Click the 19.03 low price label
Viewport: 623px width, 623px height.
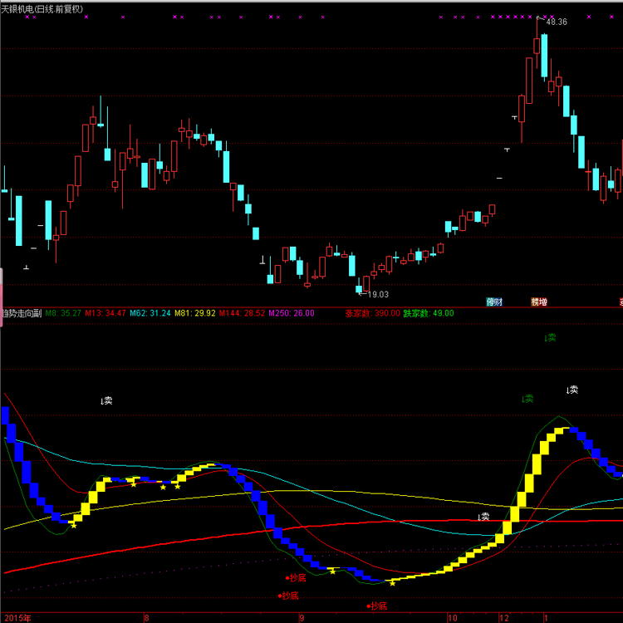point(377,294)
